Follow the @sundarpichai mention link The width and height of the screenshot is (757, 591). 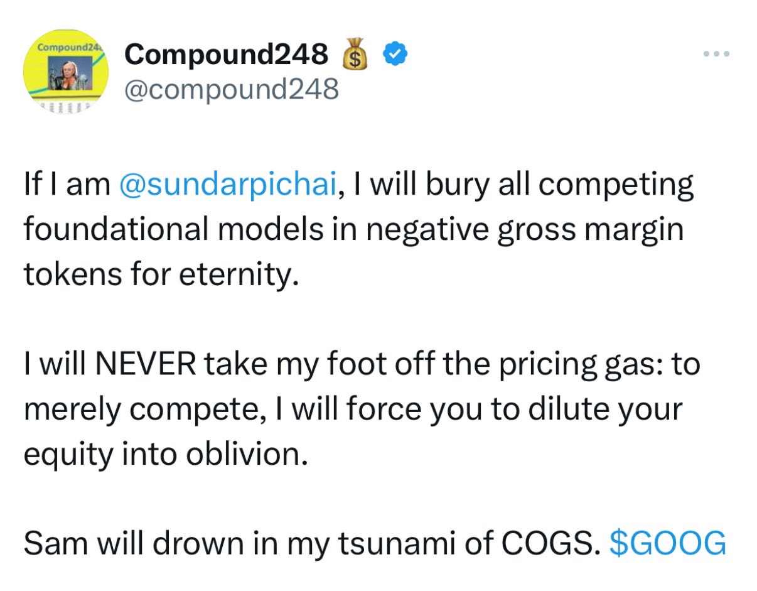[x=227, y=187]
